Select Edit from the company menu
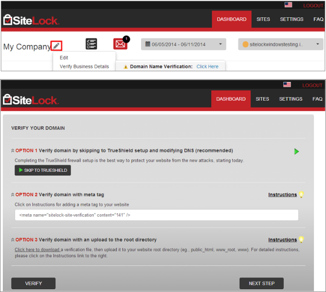The height and width of the screenshot is (292, 326). [x=64, y=58]
